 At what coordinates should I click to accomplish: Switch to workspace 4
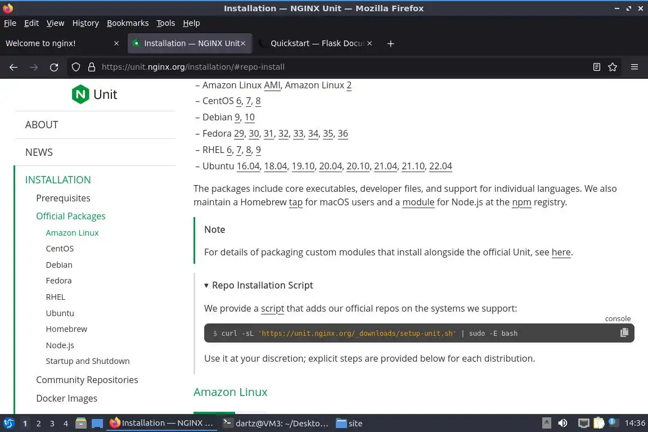pos(66,424)
